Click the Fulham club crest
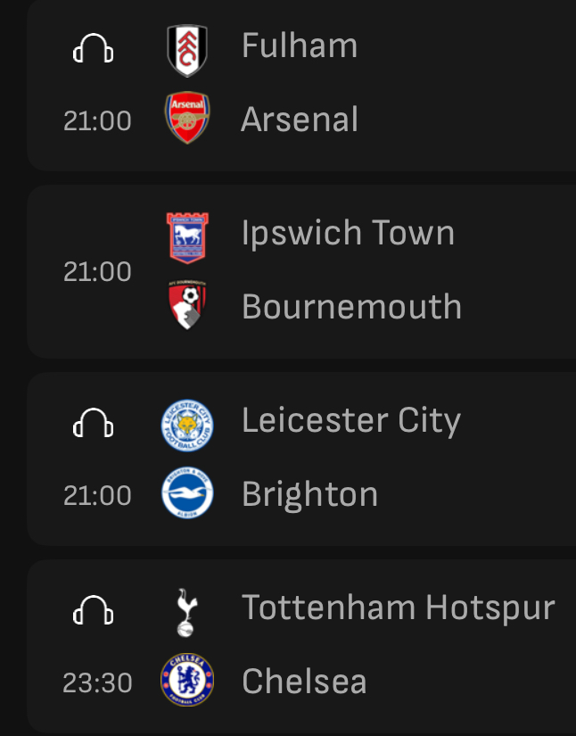This screenshot has height=736, width=576. click(187, 50)
